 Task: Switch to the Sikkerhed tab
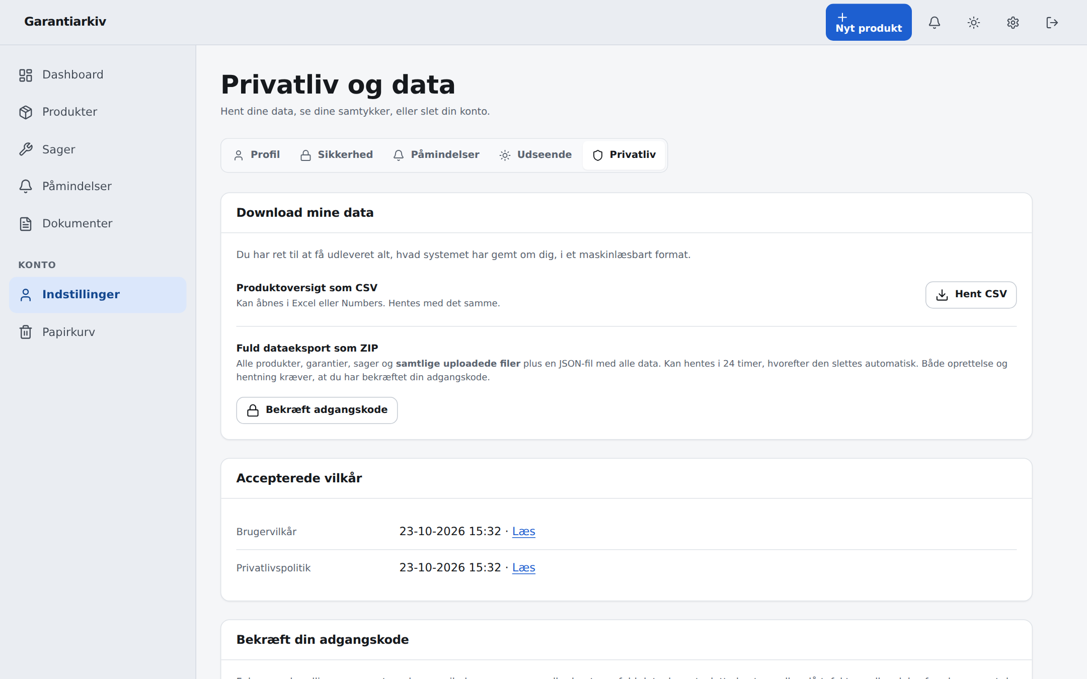click(x=336, y=155)
